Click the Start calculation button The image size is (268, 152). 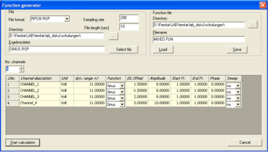coord(23,142)
